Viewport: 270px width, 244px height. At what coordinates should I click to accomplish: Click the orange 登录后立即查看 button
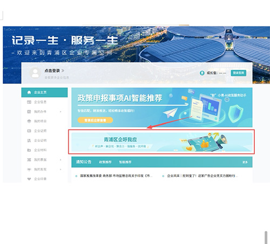pos(95,120)
